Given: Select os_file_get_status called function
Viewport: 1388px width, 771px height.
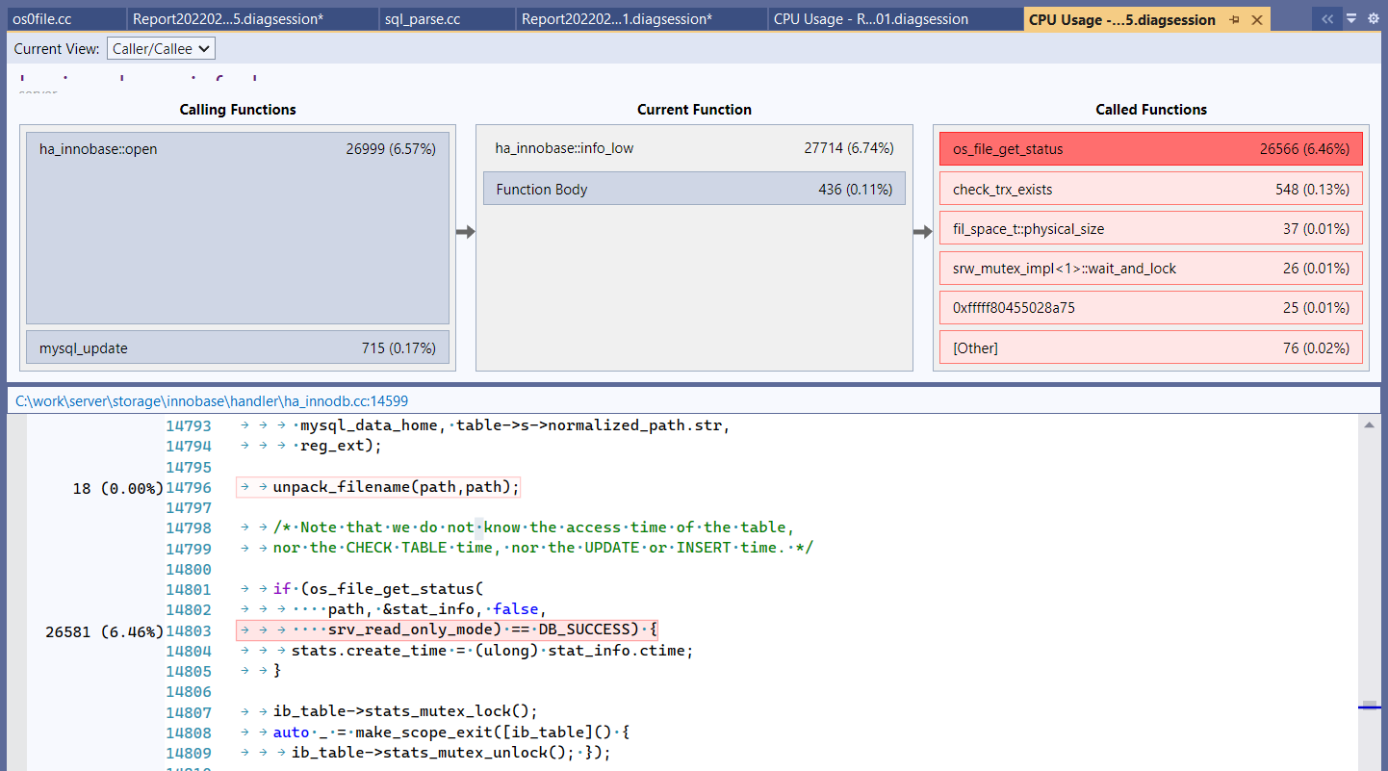Looking at the screenshot, I should (x=1151, y=149).
